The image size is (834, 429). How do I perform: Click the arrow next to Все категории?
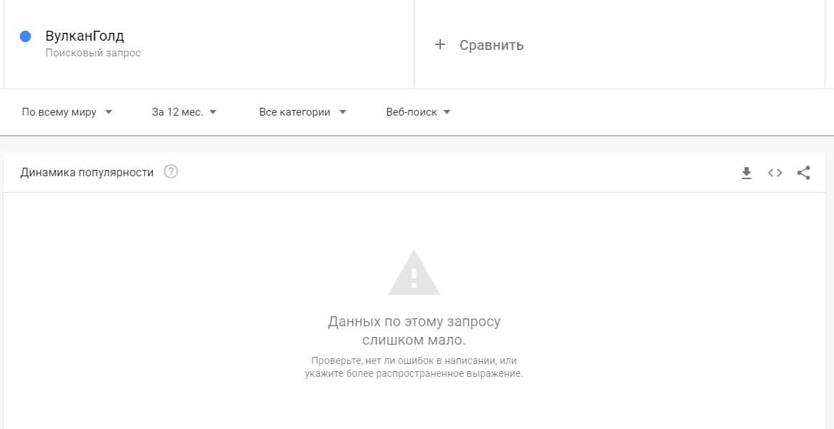[x=342, y=112]
